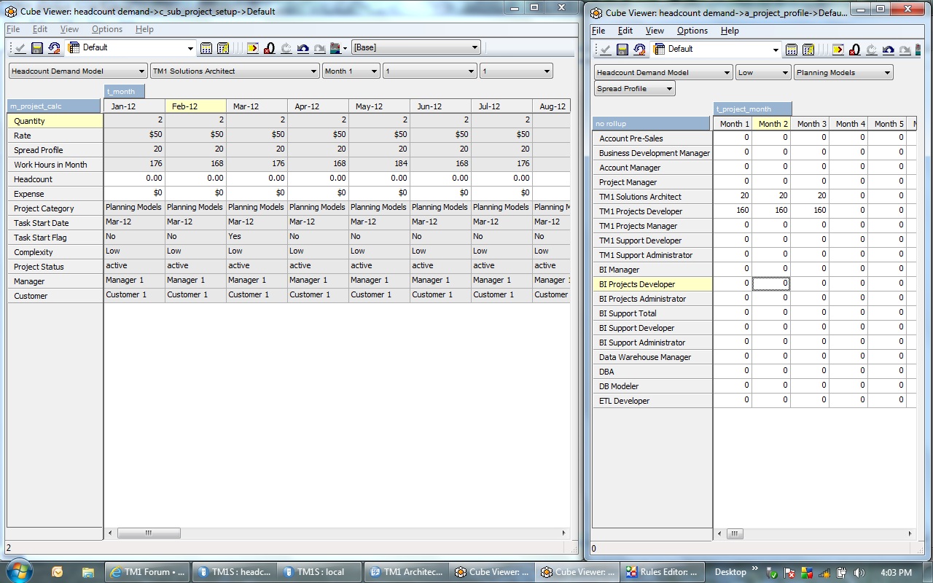Open TM1 Forum Internet Explorer taskbar button
The width and height of the screenshot is (933, 583).
pyautogui.click(x=148, y=572)
